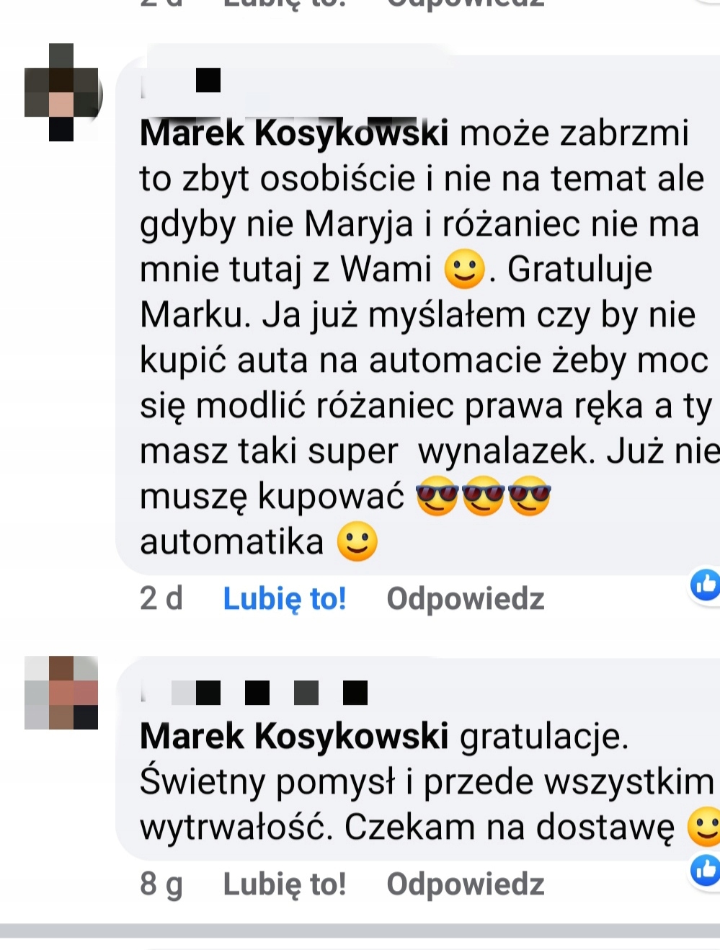Open the like reaction icon on first comment
The image size is (720, 950).
pyautogui.click(x=706, y=585)
